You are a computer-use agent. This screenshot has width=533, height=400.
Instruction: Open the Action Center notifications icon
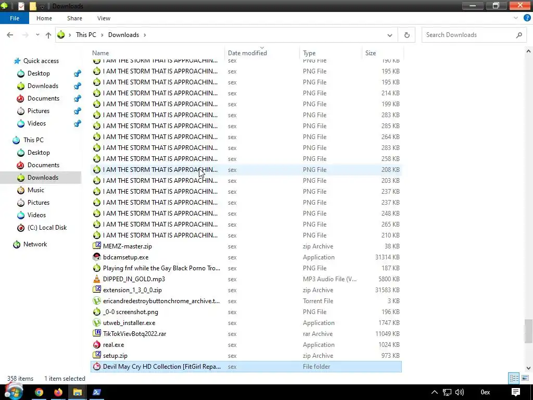click(516, 392)
